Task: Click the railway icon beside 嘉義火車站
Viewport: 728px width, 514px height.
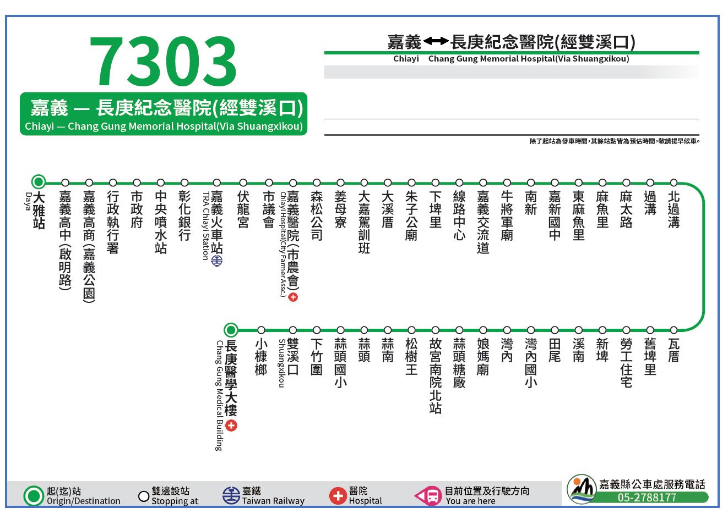Action: (216, 261)
